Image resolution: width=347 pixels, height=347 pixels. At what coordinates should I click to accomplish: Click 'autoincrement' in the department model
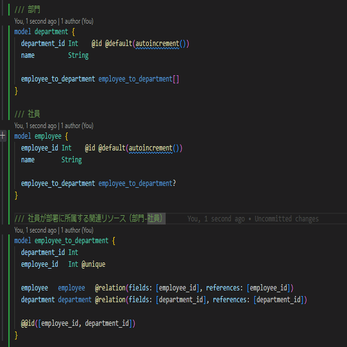(x=157, y=44)
